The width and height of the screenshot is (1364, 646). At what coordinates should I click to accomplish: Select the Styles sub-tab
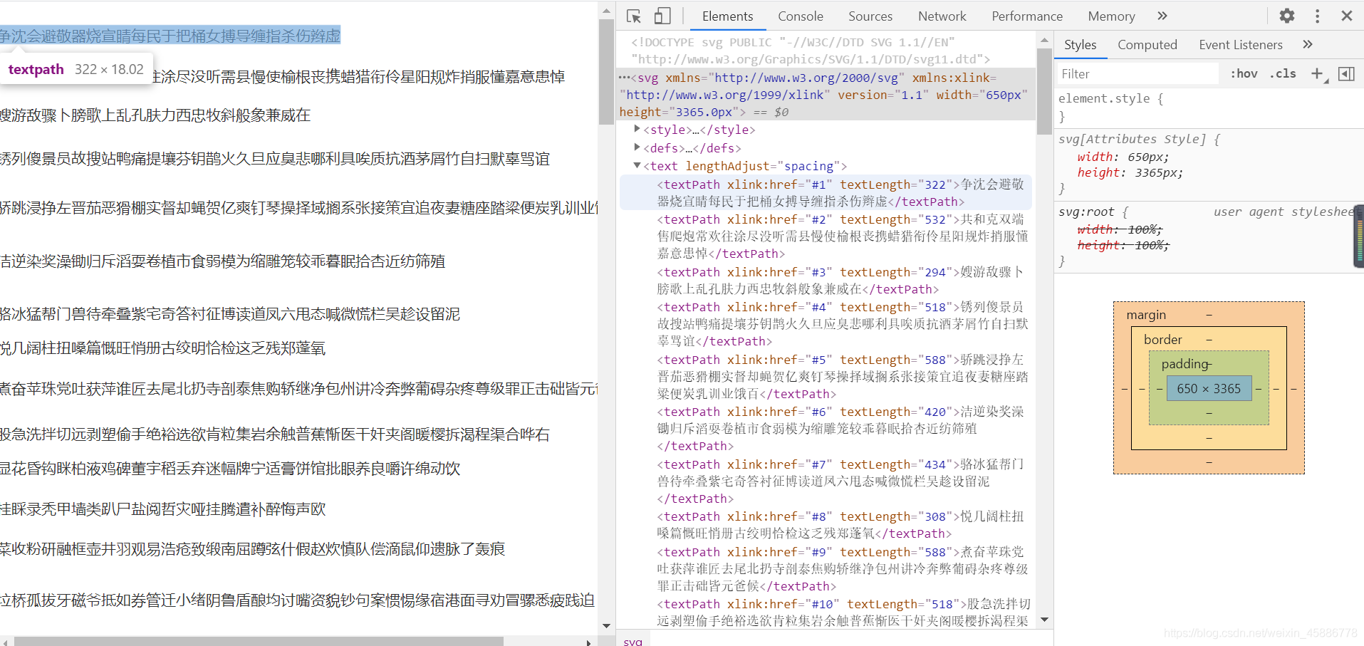(x=1080, y=44)
